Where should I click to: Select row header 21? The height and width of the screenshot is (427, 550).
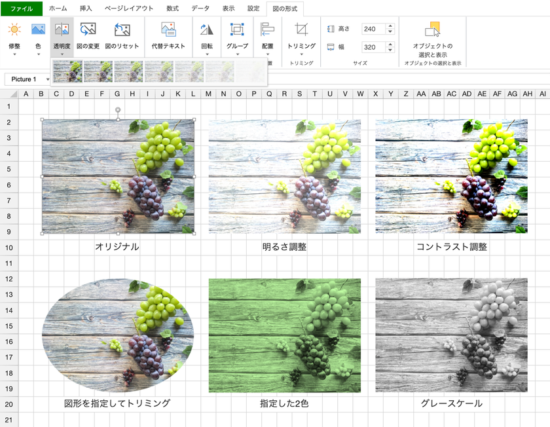point(9,420)
